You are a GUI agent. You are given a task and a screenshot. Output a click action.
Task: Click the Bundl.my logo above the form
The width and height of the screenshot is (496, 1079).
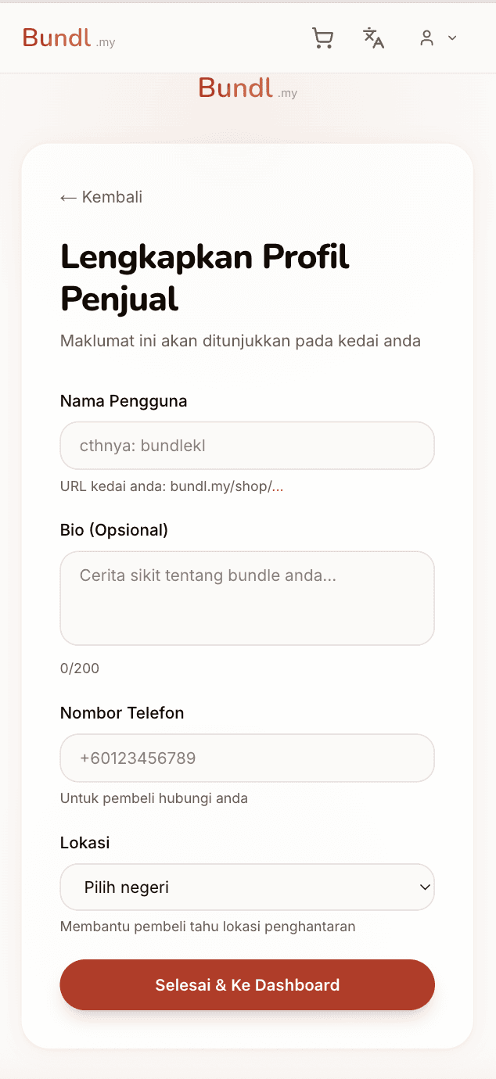click(246, 88)
